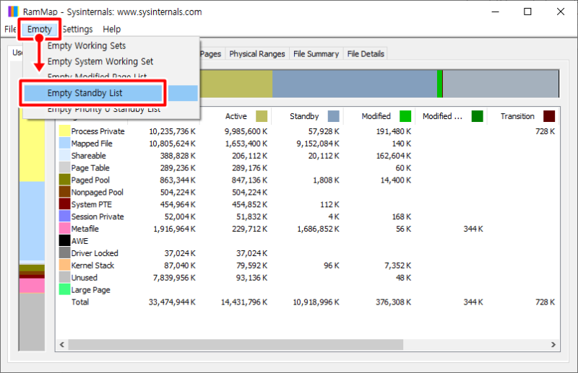The image size is (578, 373).
Task: Click the Process Private active value 9,985,600 K
Action: pos(246,131)
